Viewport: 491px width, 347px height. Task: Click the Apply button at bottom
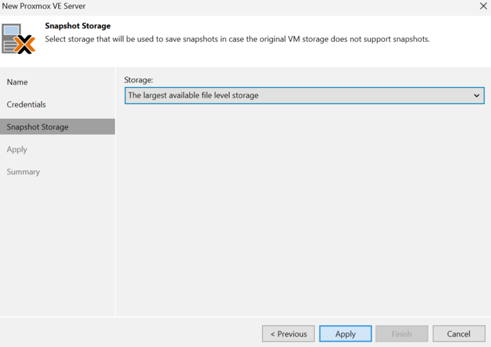coord(345,334)
